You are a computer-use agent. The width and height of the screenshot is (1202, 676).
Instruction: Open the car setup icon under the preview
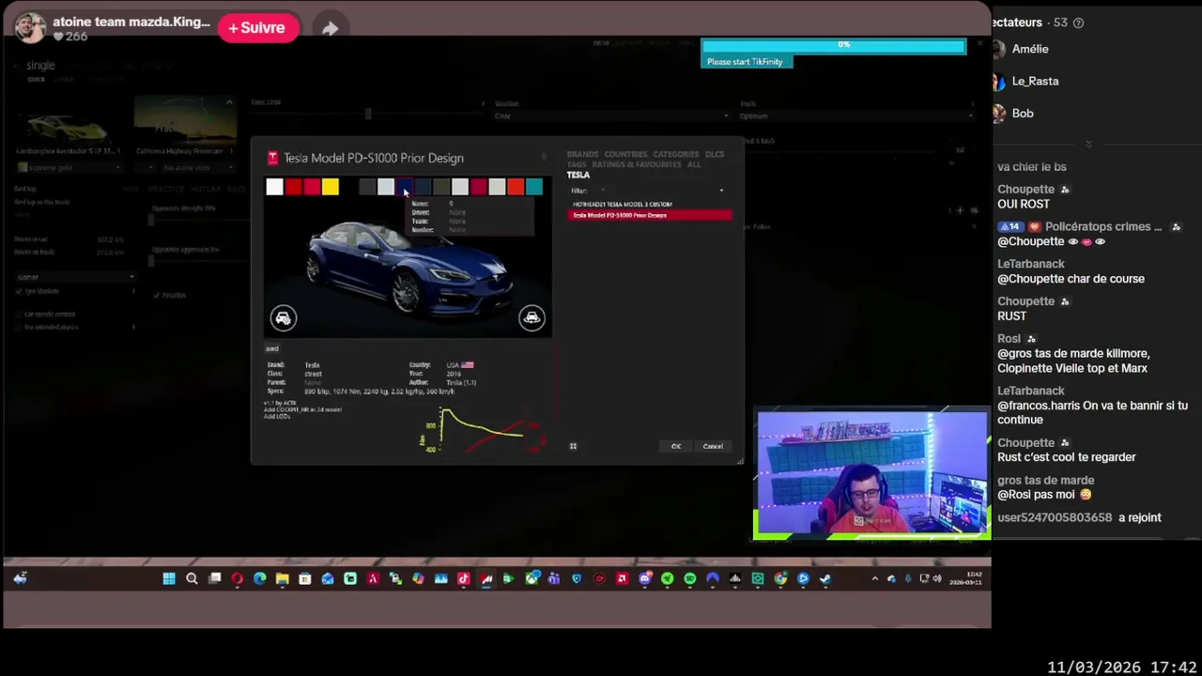coord(284,318)
